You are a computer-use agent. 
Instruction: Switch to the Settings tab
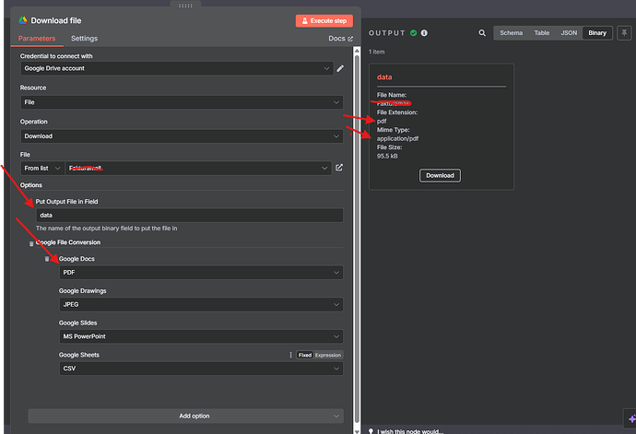click(x=84, y=39)
